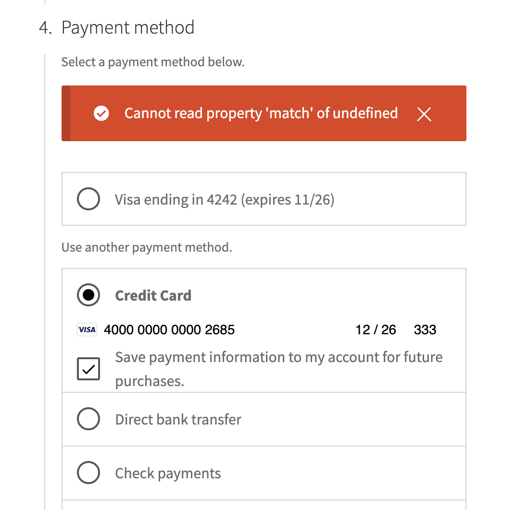Click the CVC field containing 333
Viewport: 528px width, 510px height.
coord(425,329)
